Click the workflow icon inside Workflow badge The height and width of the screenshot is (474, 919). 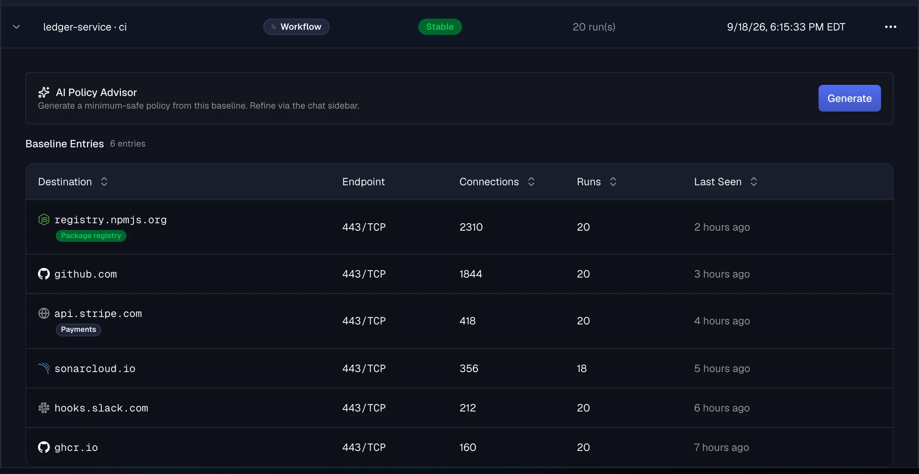click(x=274, y=27)
